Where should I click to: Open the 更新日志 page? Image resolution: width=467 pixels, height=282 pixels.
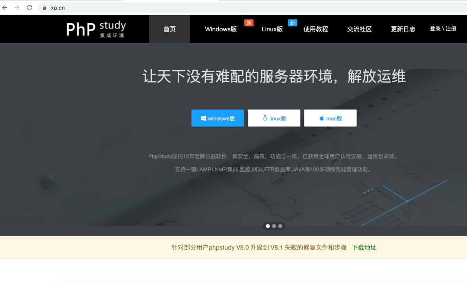(x=403, y=29)
